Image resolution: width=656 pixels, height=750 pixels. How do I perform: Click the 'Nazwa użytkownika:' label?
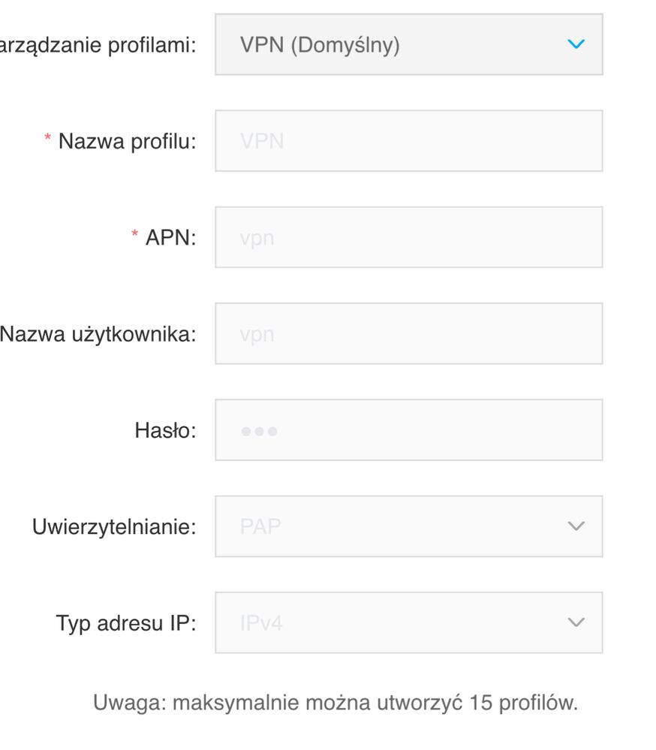click(98, 334)
